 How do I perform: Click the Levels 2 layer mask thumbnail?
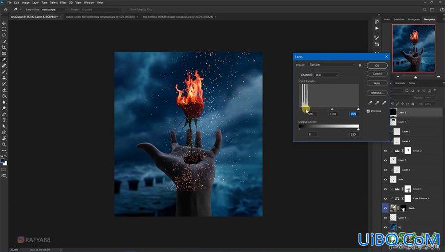408,151
